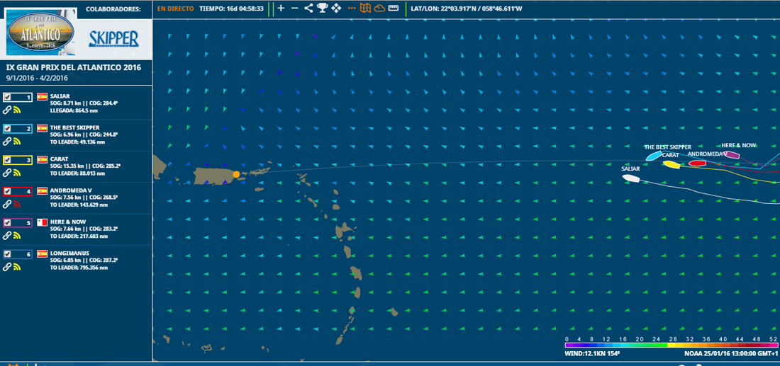Toggle the CARAT boat checkbox
This screenshot has width=780, height=366.
coord(7,160)
